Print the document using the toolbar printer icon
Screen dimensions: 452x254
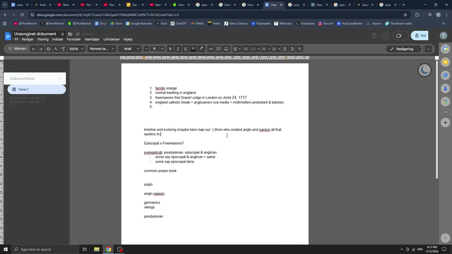48,49
